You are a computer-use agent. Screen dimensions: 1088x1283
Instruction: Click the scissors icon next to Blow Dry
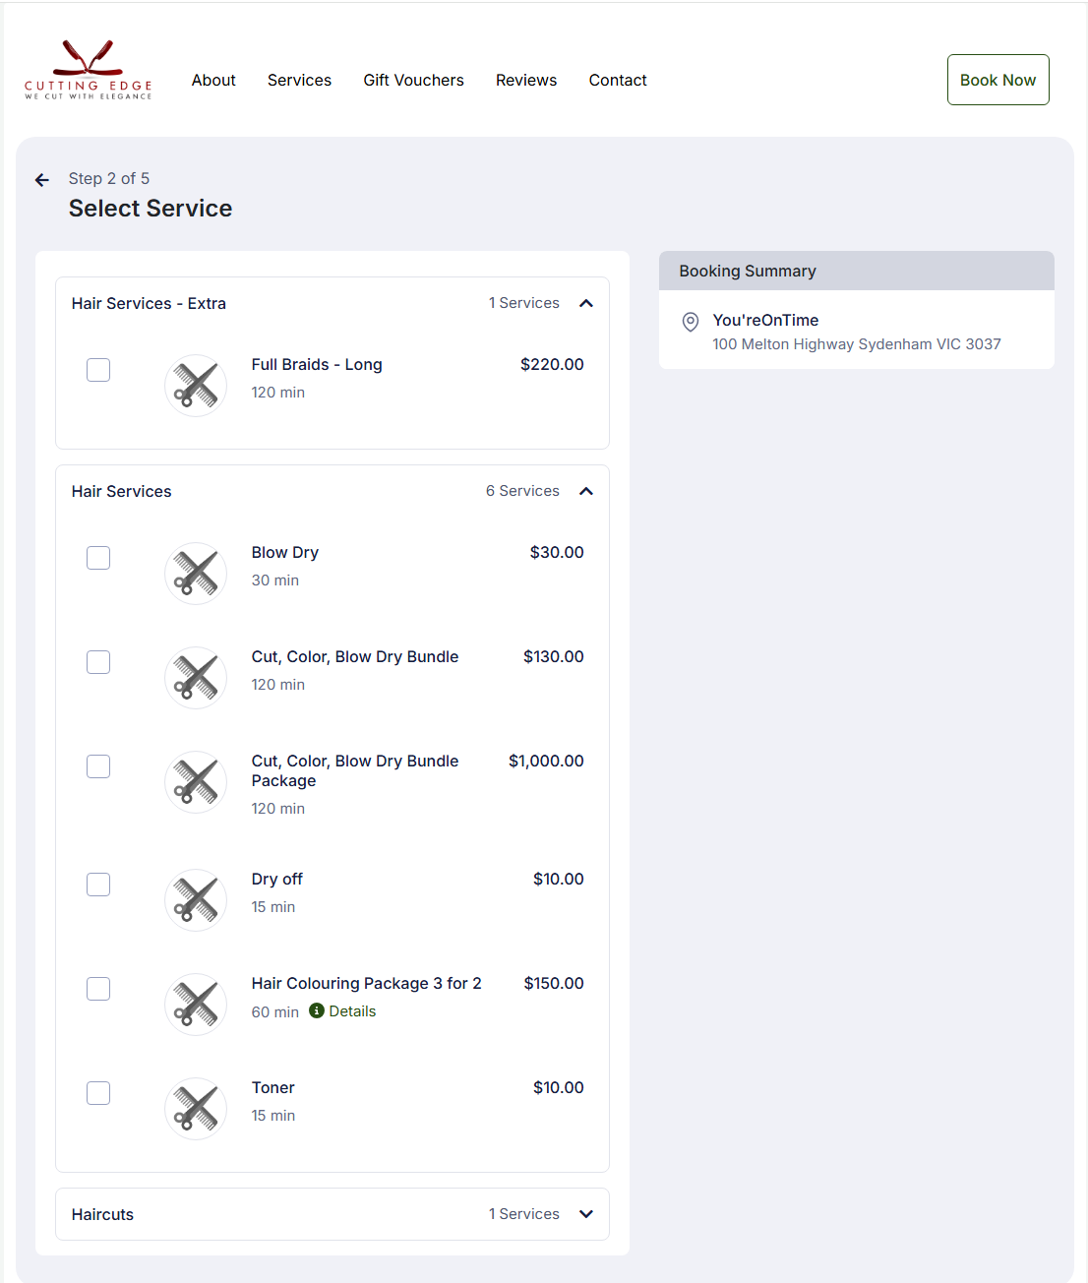click(x=195, y=573)
